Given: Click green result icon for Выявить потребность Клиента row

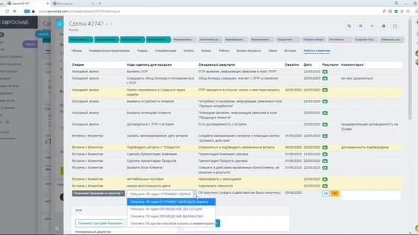Looking at the screenshot, I should tap(325, 102).
